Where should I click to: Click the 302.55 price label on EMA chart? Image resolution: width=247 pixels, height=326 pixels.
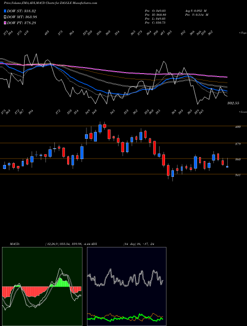click(233, 103)
